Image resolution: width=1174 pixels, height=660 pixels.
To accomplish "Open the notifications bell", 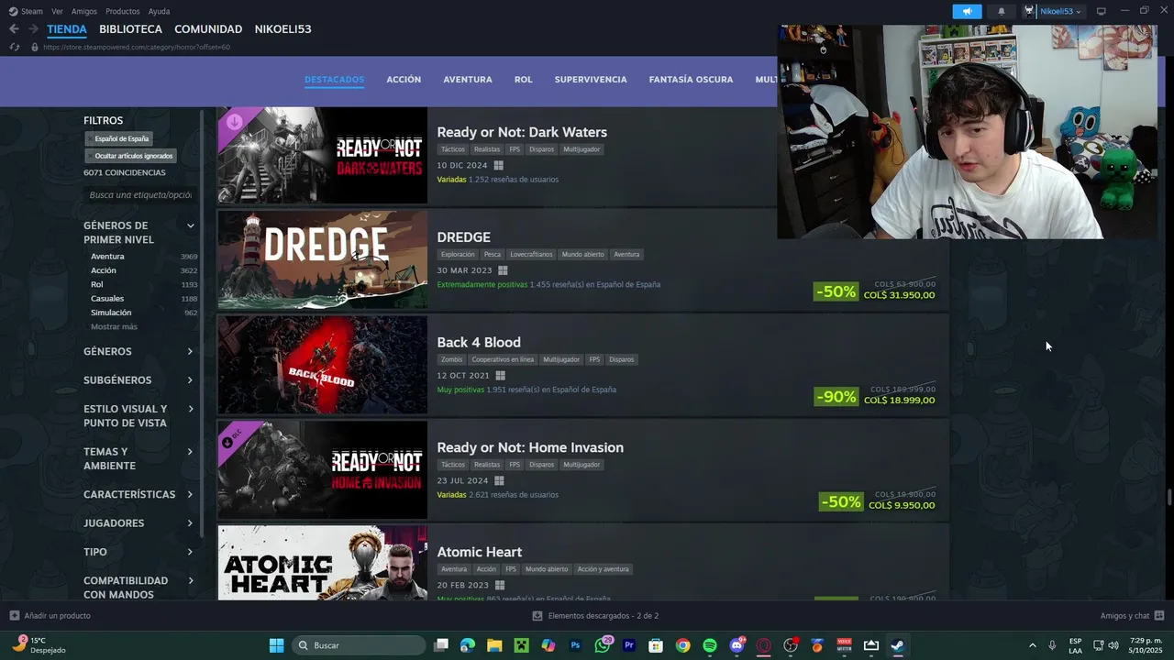I will (1002, 11).
